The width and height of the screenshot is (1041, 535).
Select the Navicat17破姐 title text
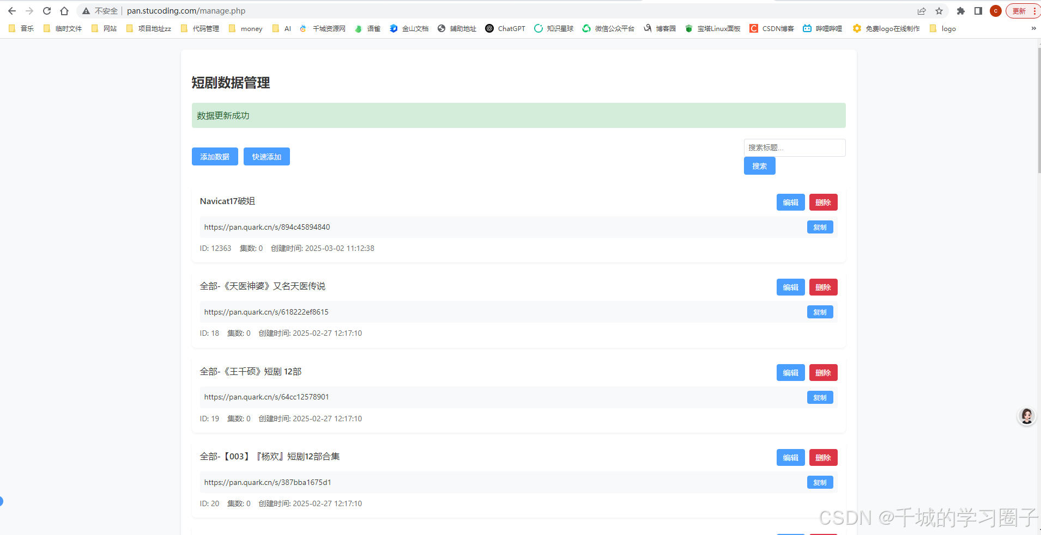(227, 201)
